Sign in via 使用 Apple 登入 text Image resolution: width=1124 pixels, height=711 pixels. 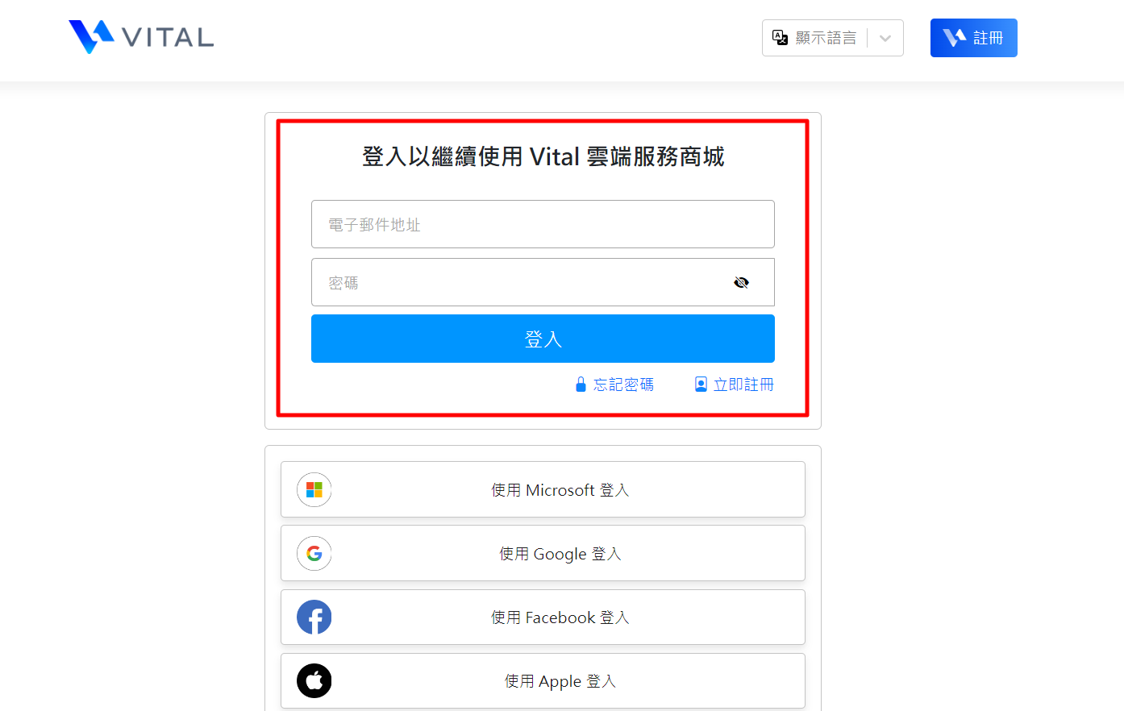[x=560, y=681]
